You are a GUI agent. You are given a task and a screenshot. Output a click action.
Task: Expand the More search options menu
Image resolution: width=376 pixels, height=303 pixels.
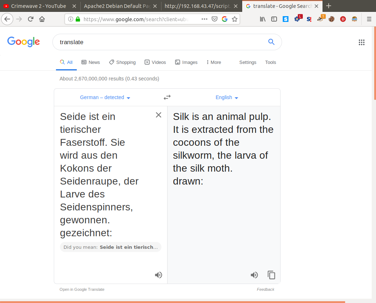214,62
